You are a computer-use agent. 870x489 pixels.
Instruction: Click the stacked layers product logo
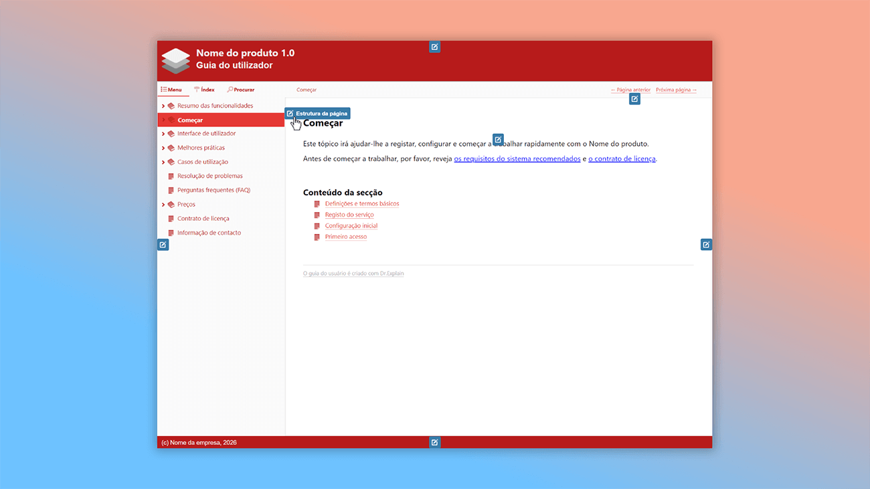coord(176,60)
